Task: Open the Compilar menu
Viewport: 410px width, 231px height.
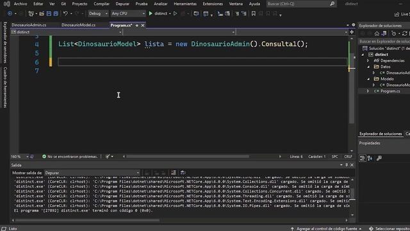Action: tap(101, 4)
